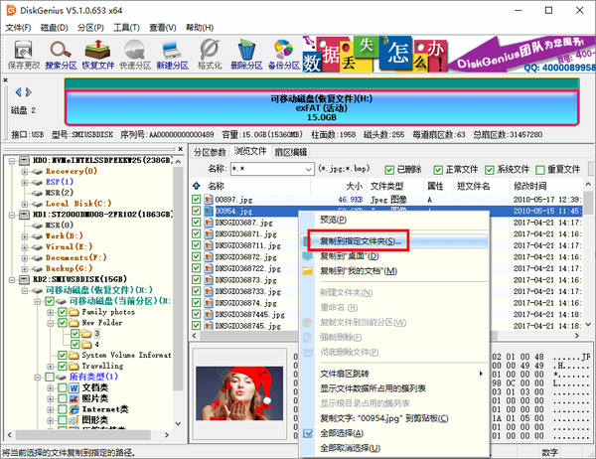The height and width of the screenshot is (459, 596).
Task: Switch to the 分区参数 tab
Action: [210, 152]
